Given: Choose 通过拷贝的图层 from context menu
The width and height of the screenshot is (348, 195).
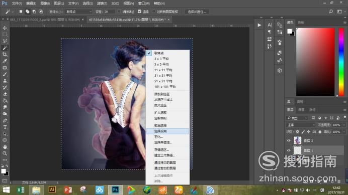Looking at the screenshot, I should 167,162.
